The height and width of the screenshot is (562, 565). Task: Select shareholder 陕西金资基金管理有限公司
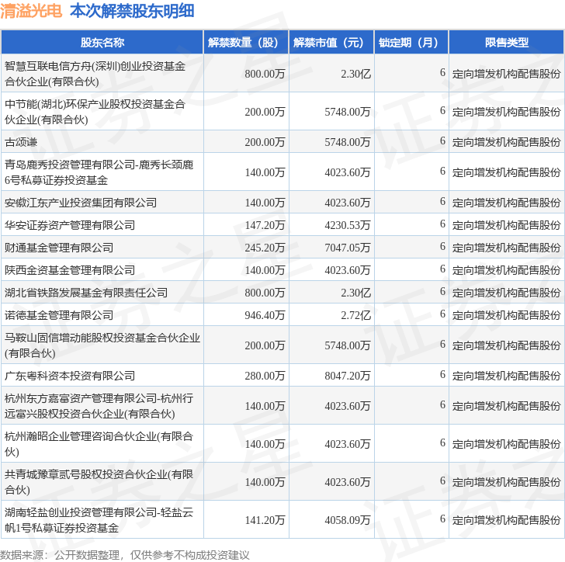70,270
